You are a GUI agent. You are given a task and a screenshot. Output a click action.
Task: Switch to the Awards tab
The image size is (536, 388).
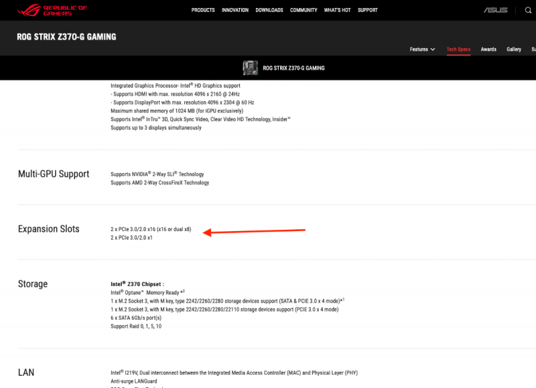coord(488,49)
